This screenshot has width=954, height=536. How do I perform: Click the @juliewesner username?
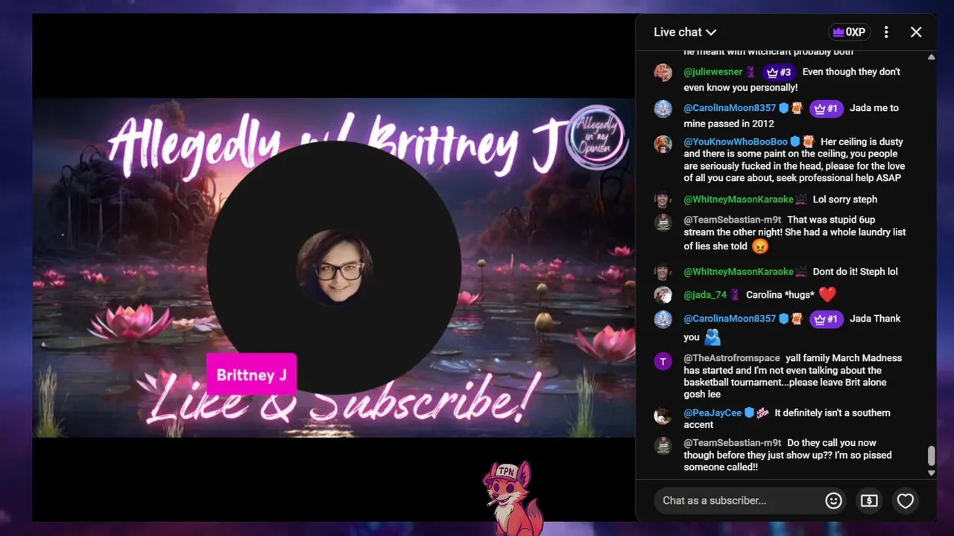click(713, 72)
